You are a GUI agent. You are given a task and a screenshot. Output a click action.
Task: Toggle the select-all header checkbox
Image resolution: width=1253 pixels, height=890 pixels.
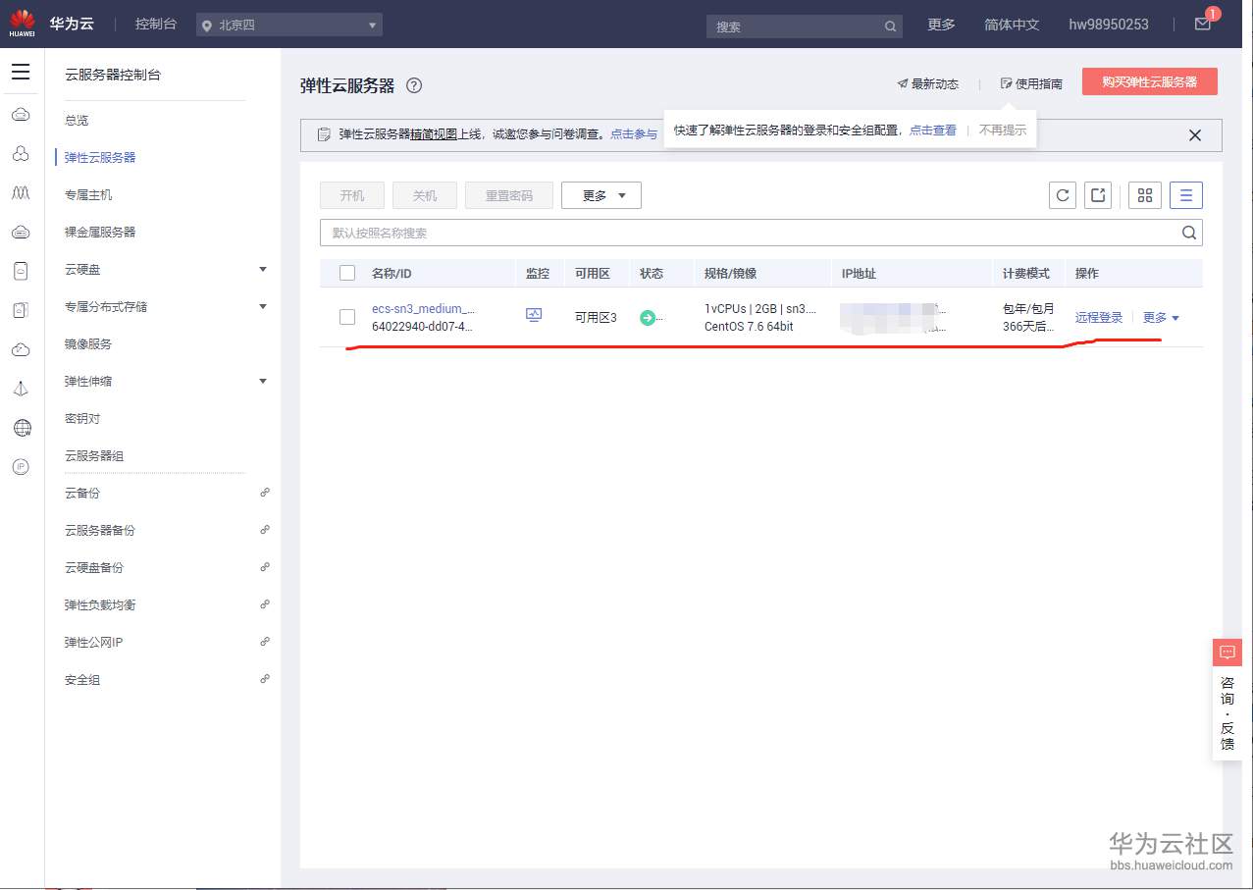347,273
